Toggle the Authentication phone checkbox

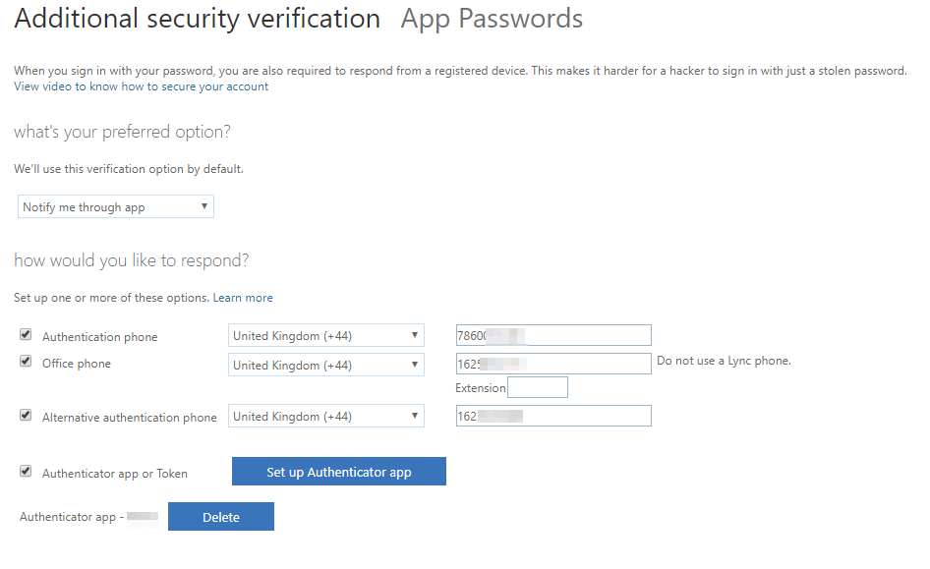point(26,334)
